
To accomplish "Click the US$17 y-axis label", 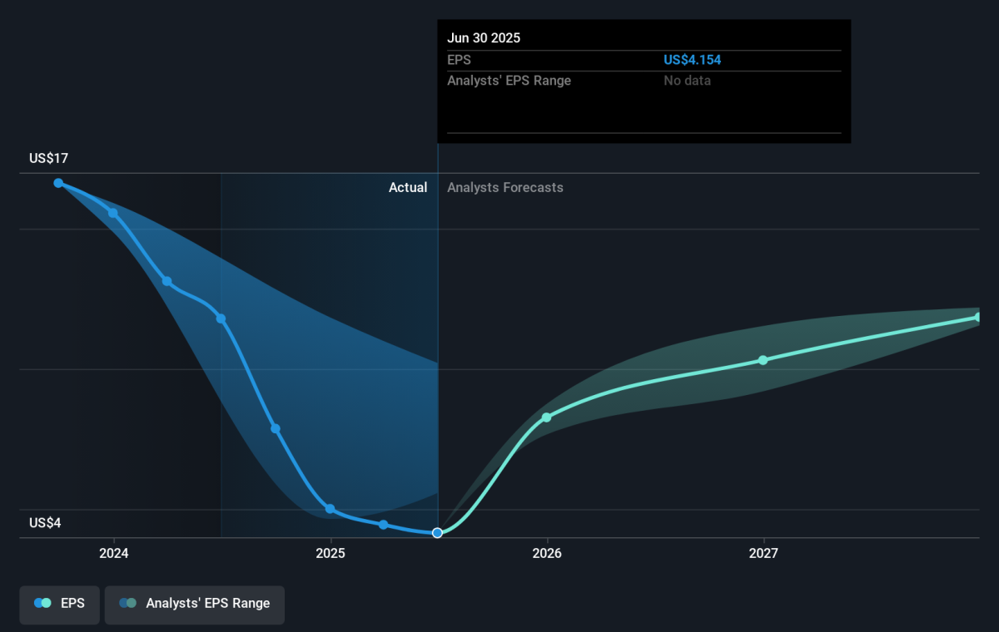I will (x=49, y=158).
